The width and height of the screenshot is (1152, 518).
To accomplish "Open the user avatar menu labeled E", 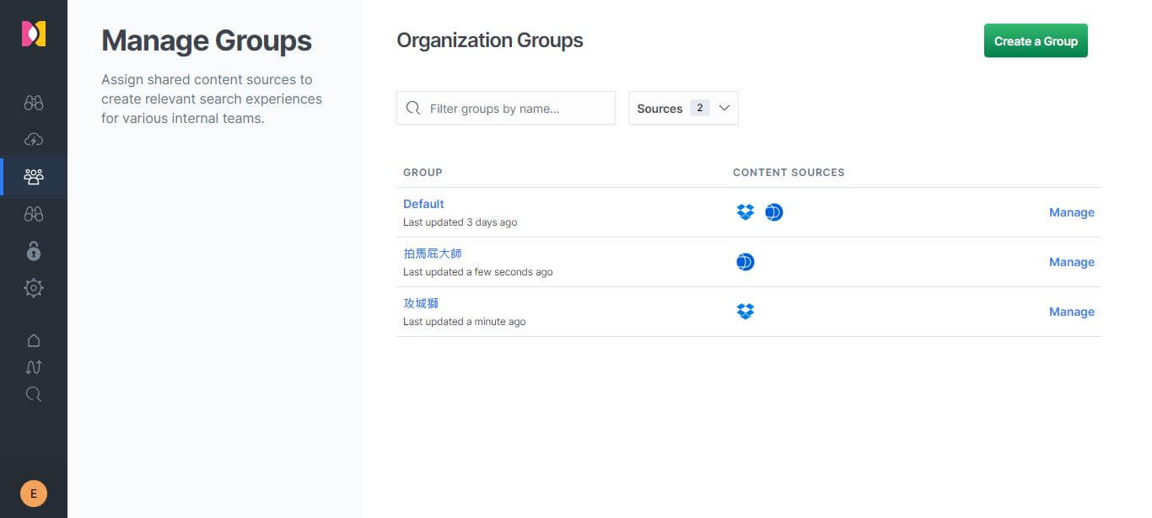I will tap(33, 493).
